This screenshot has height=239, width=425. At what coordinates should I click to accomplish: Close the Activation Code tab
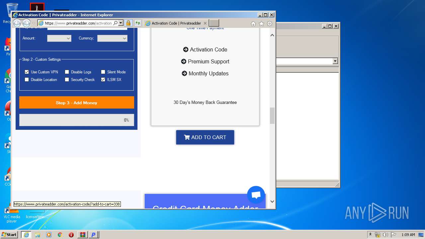click(x=205, y=23)
